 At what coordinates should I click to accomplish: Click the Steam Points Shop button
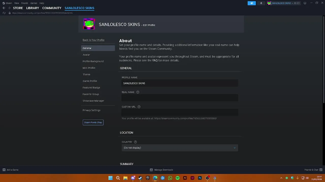pos(93,122)
